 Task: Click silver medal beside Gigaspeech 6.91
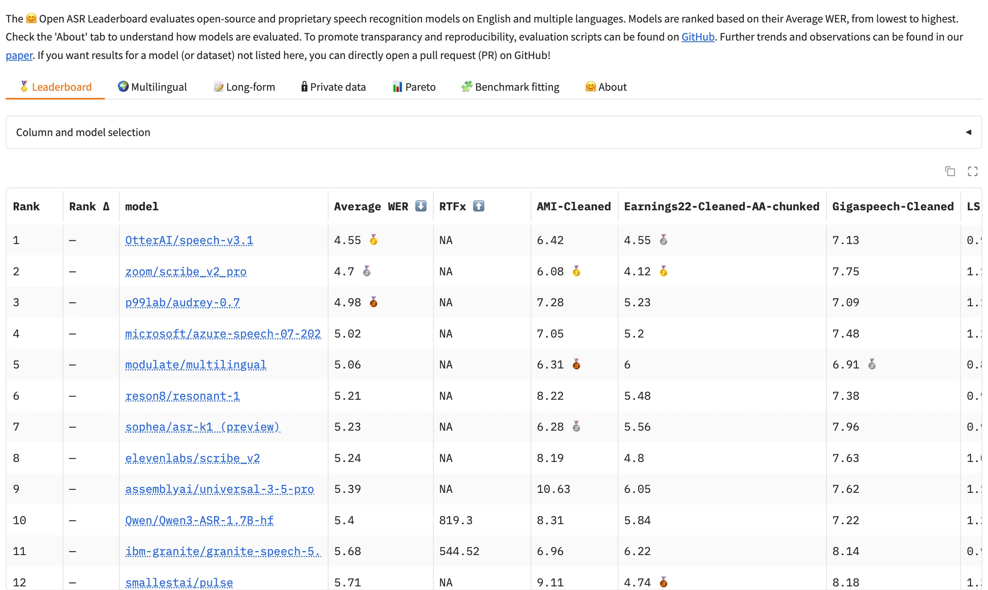tap(872, 364)
